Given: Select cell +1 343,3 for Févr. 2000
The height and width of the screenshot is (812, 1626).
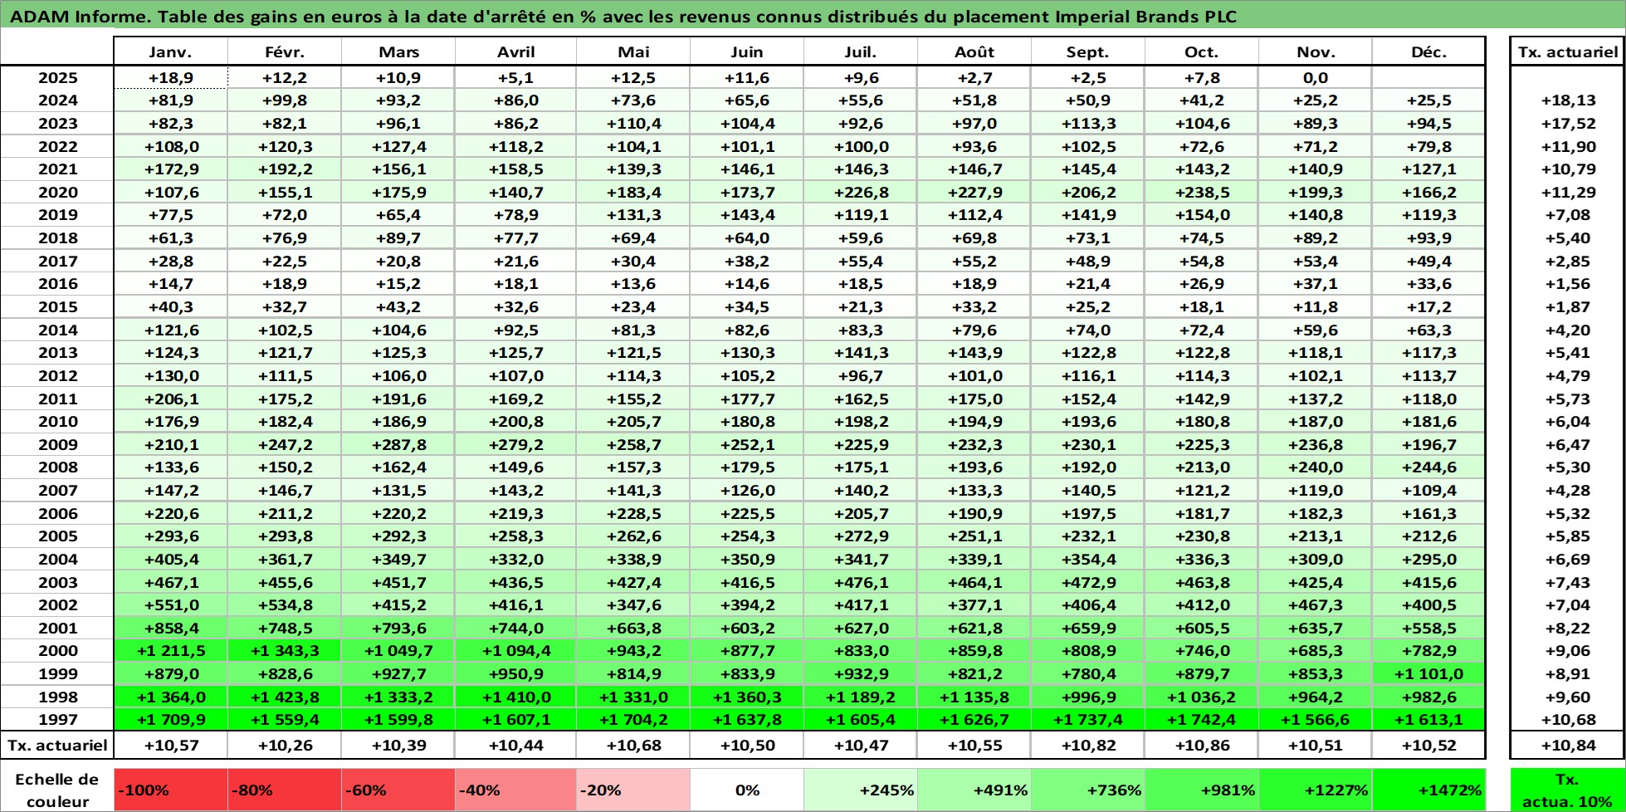Looking at the screenshot, I should 285,651.
